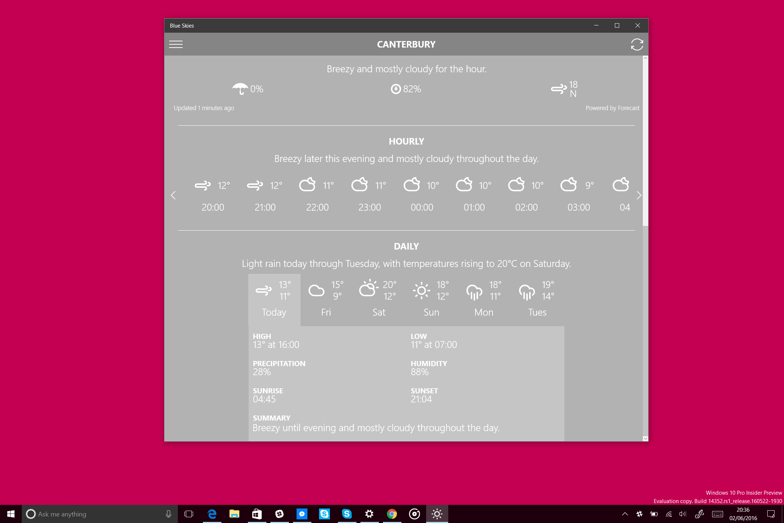The image size is (784, 523).
Task: Open Google Chrome from the taskbar
Action: (392, 514)
